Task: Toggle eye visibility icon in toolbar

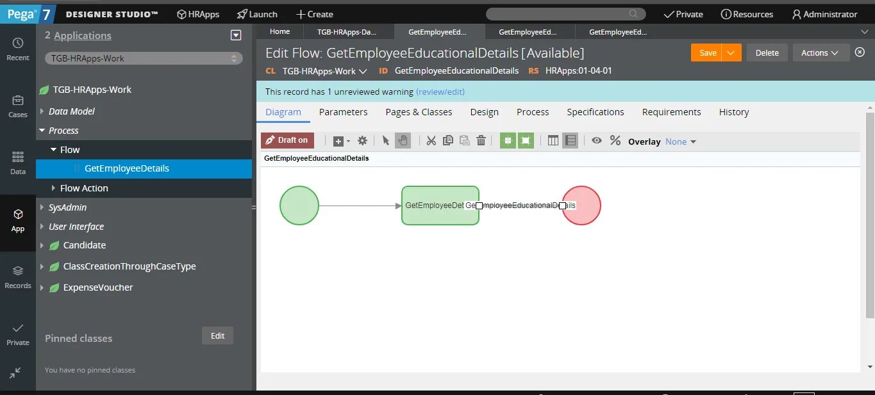Action: pyautogui.click(x=597, y=141)
